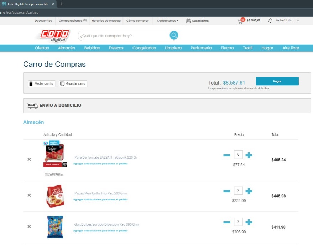
Task: Open the shopping cart icon in header
Action: [240, 21]
